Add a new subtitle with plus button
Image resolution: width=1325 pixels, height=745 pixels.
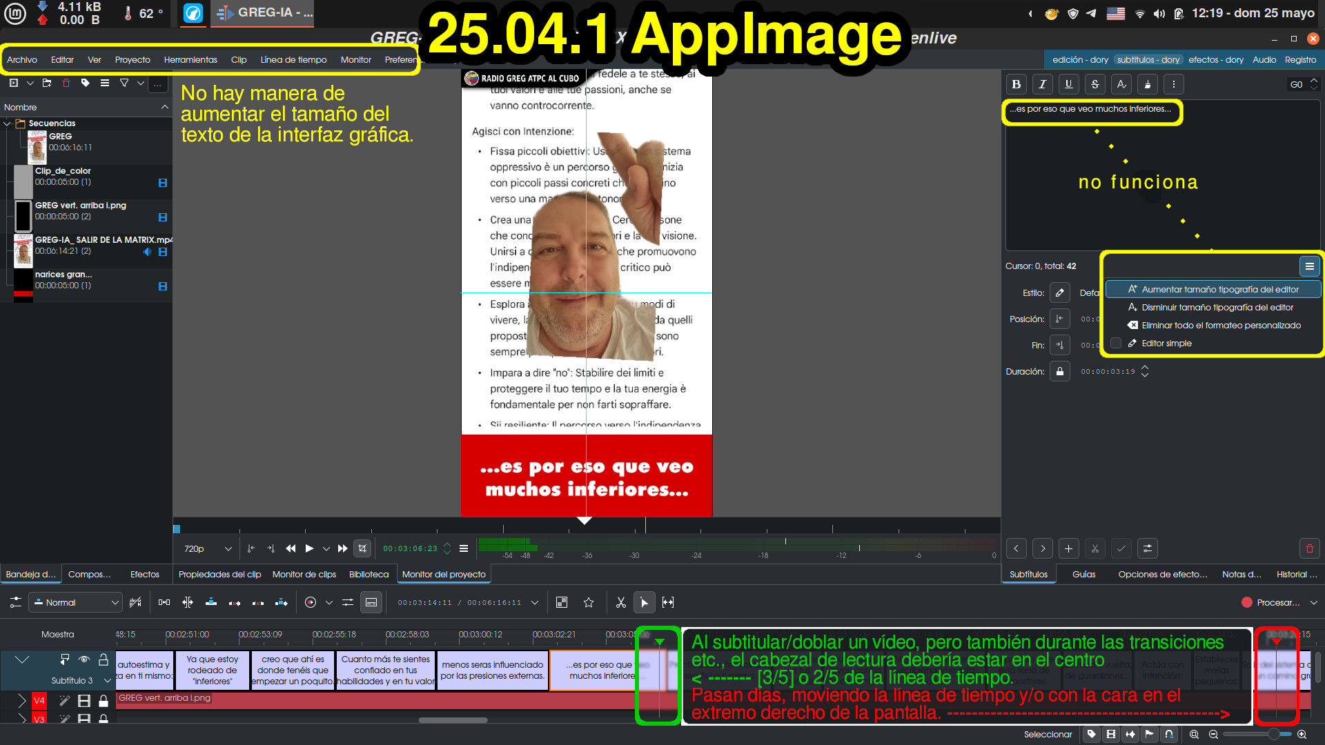[1068, 548]
